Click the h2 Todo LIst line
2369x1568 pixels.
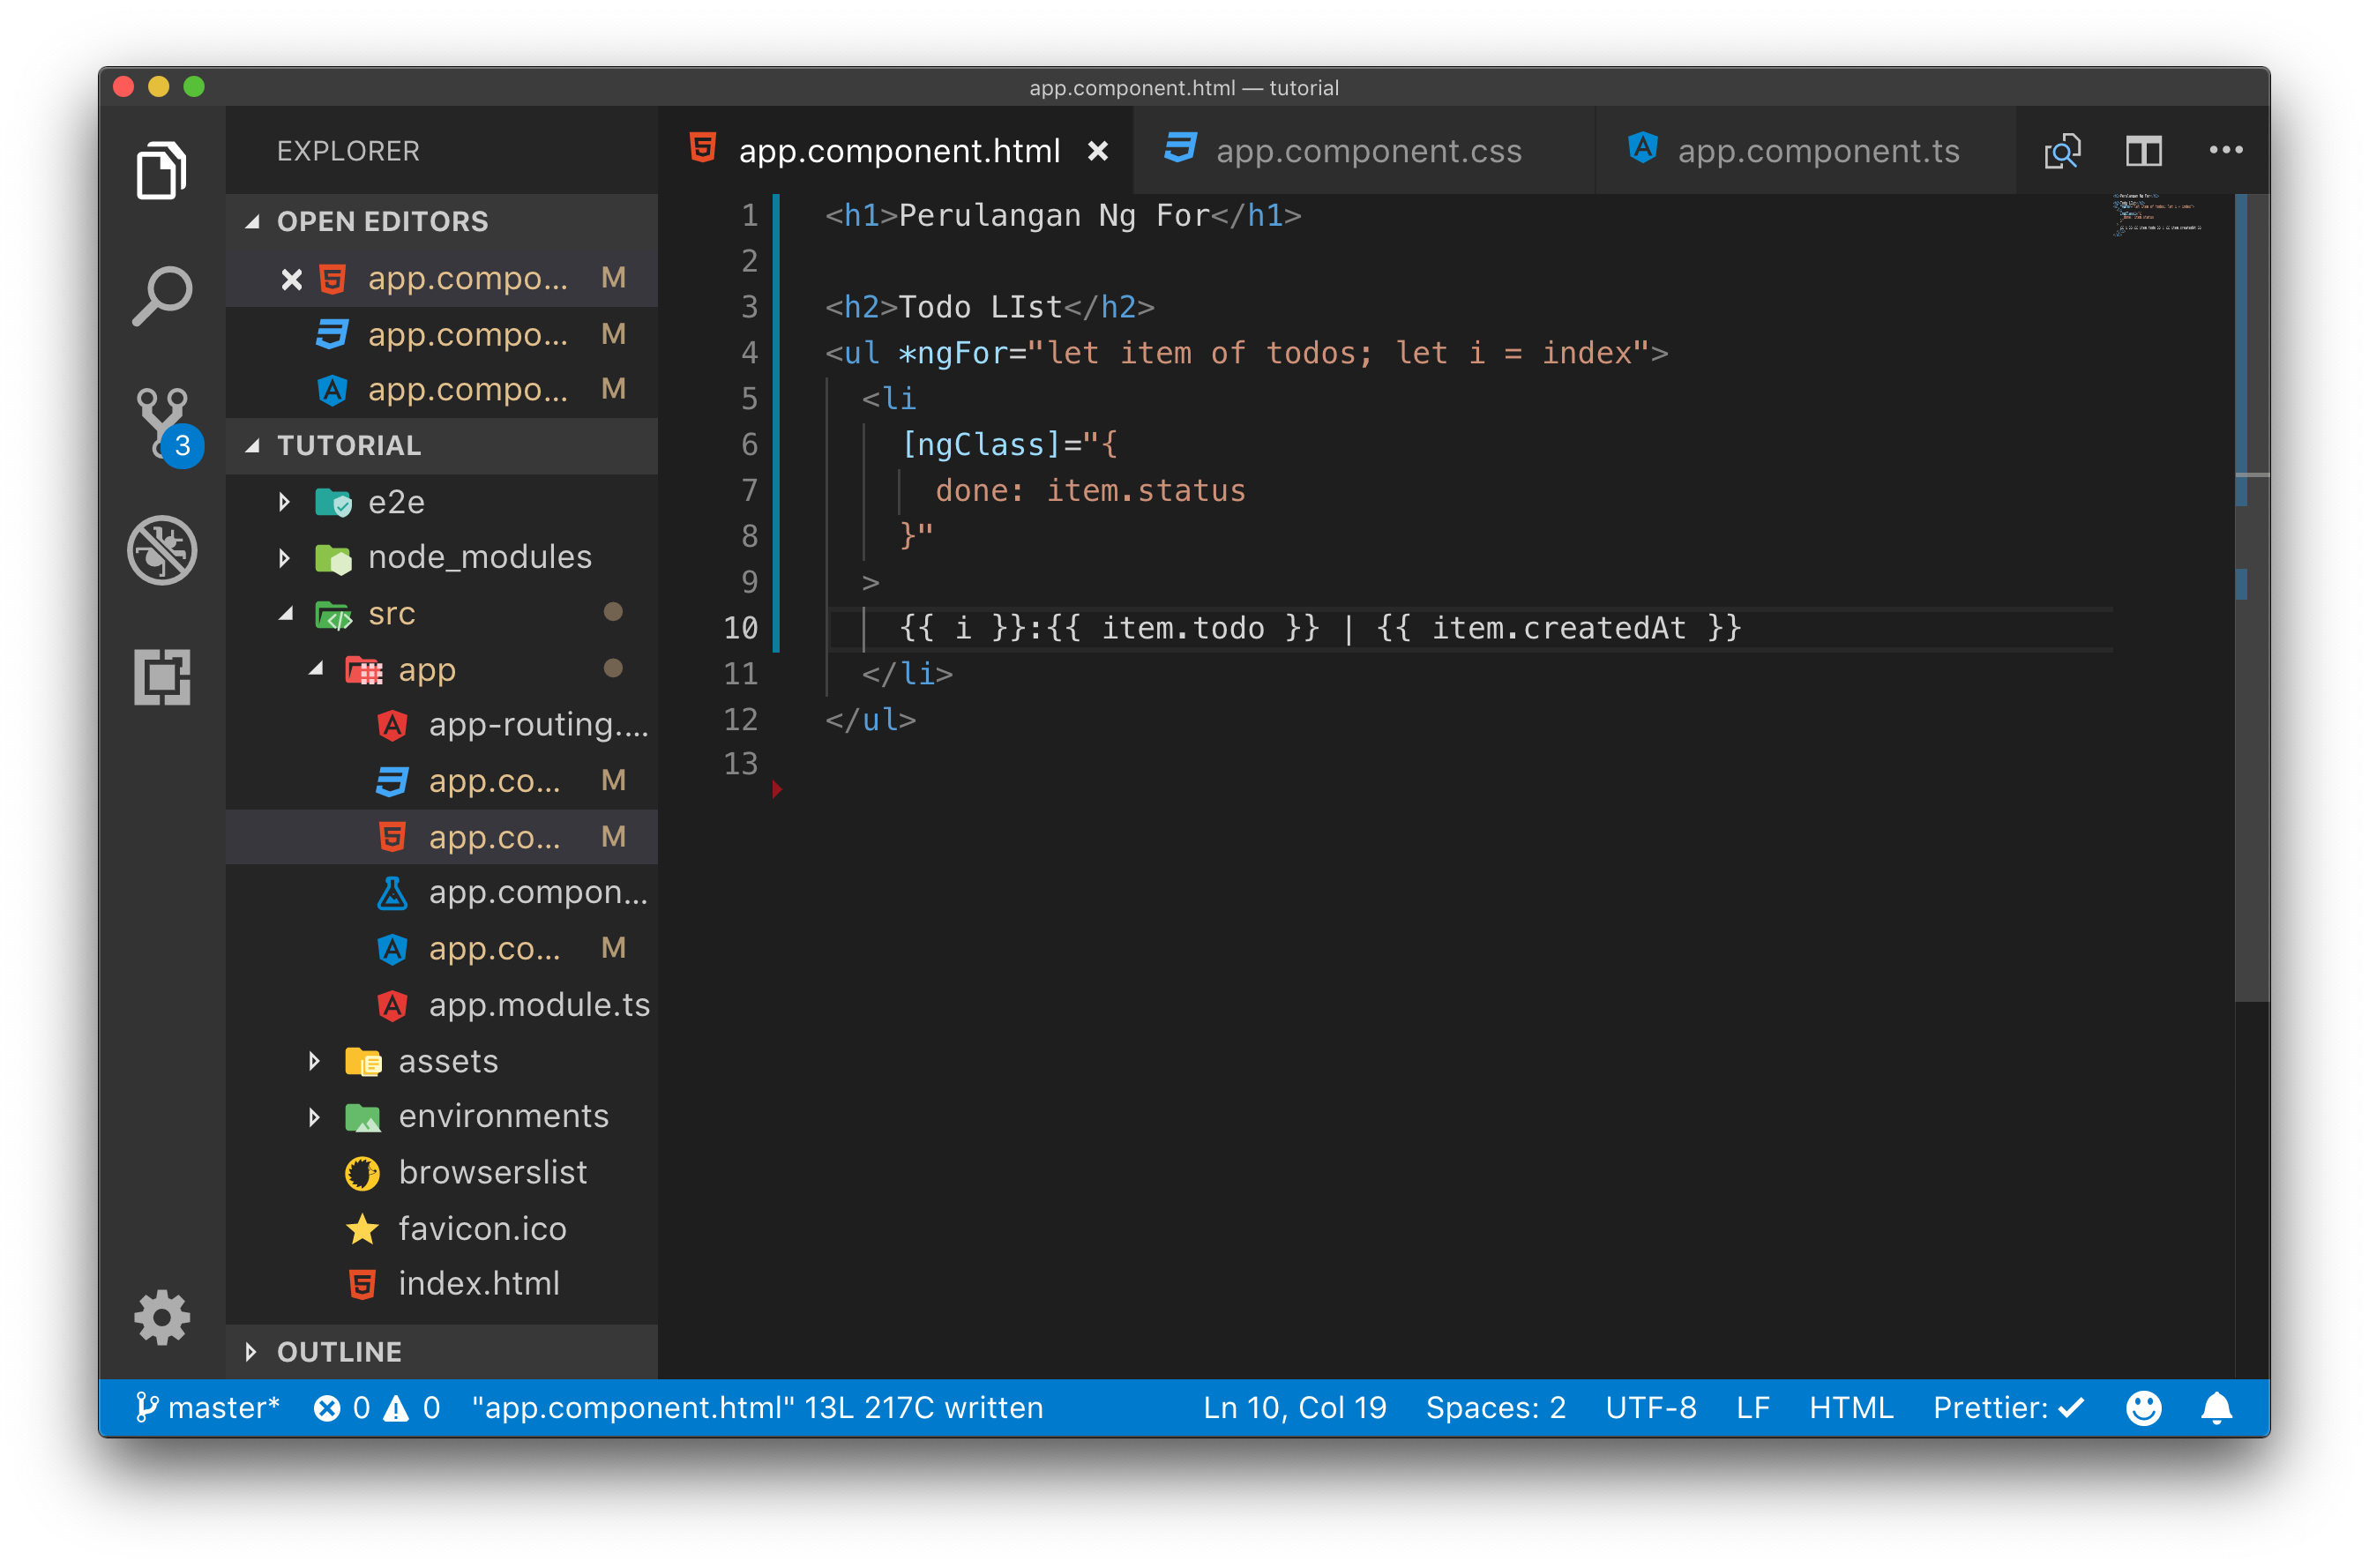coord(989,307)
